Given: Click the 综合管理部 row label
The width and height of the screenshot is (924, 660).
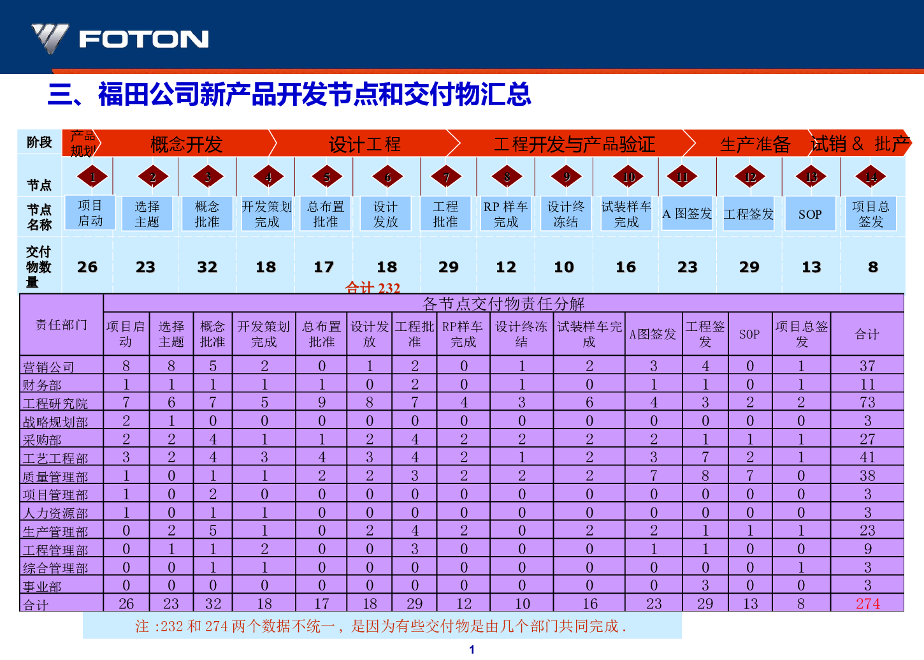Looking at the screenshot, I should coord(55,568).
